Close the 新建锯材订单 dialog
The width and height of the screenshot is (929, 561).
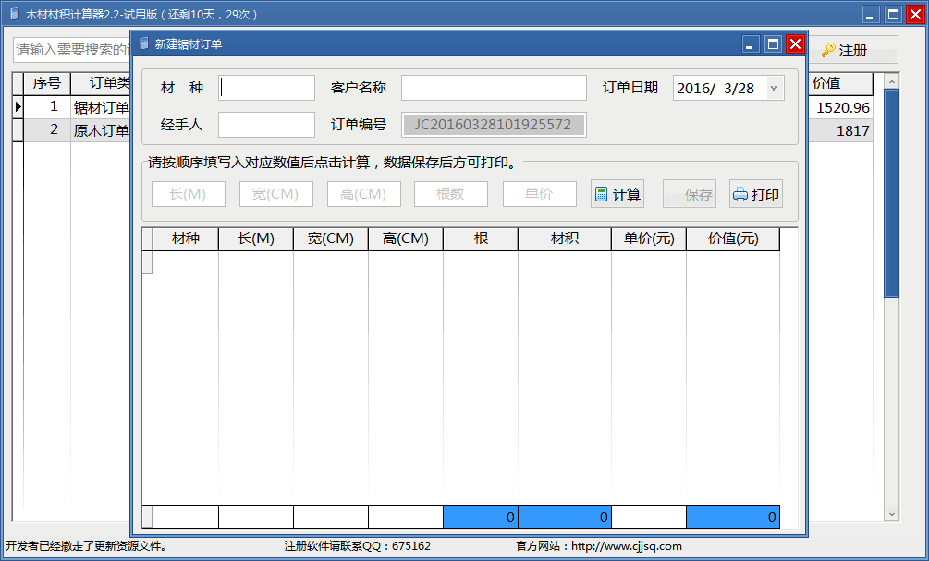coord(794,43)
